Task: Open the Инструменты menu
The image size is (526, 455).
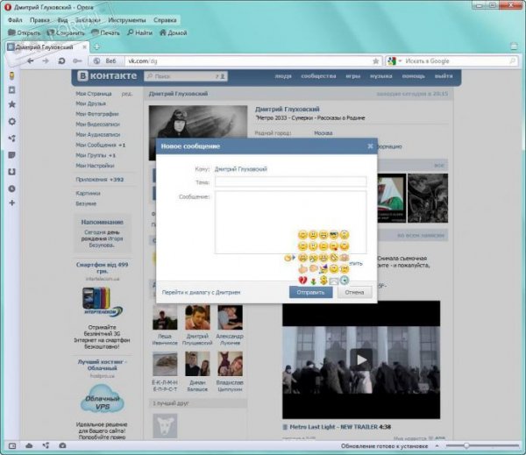Action: tap(127, 20)
